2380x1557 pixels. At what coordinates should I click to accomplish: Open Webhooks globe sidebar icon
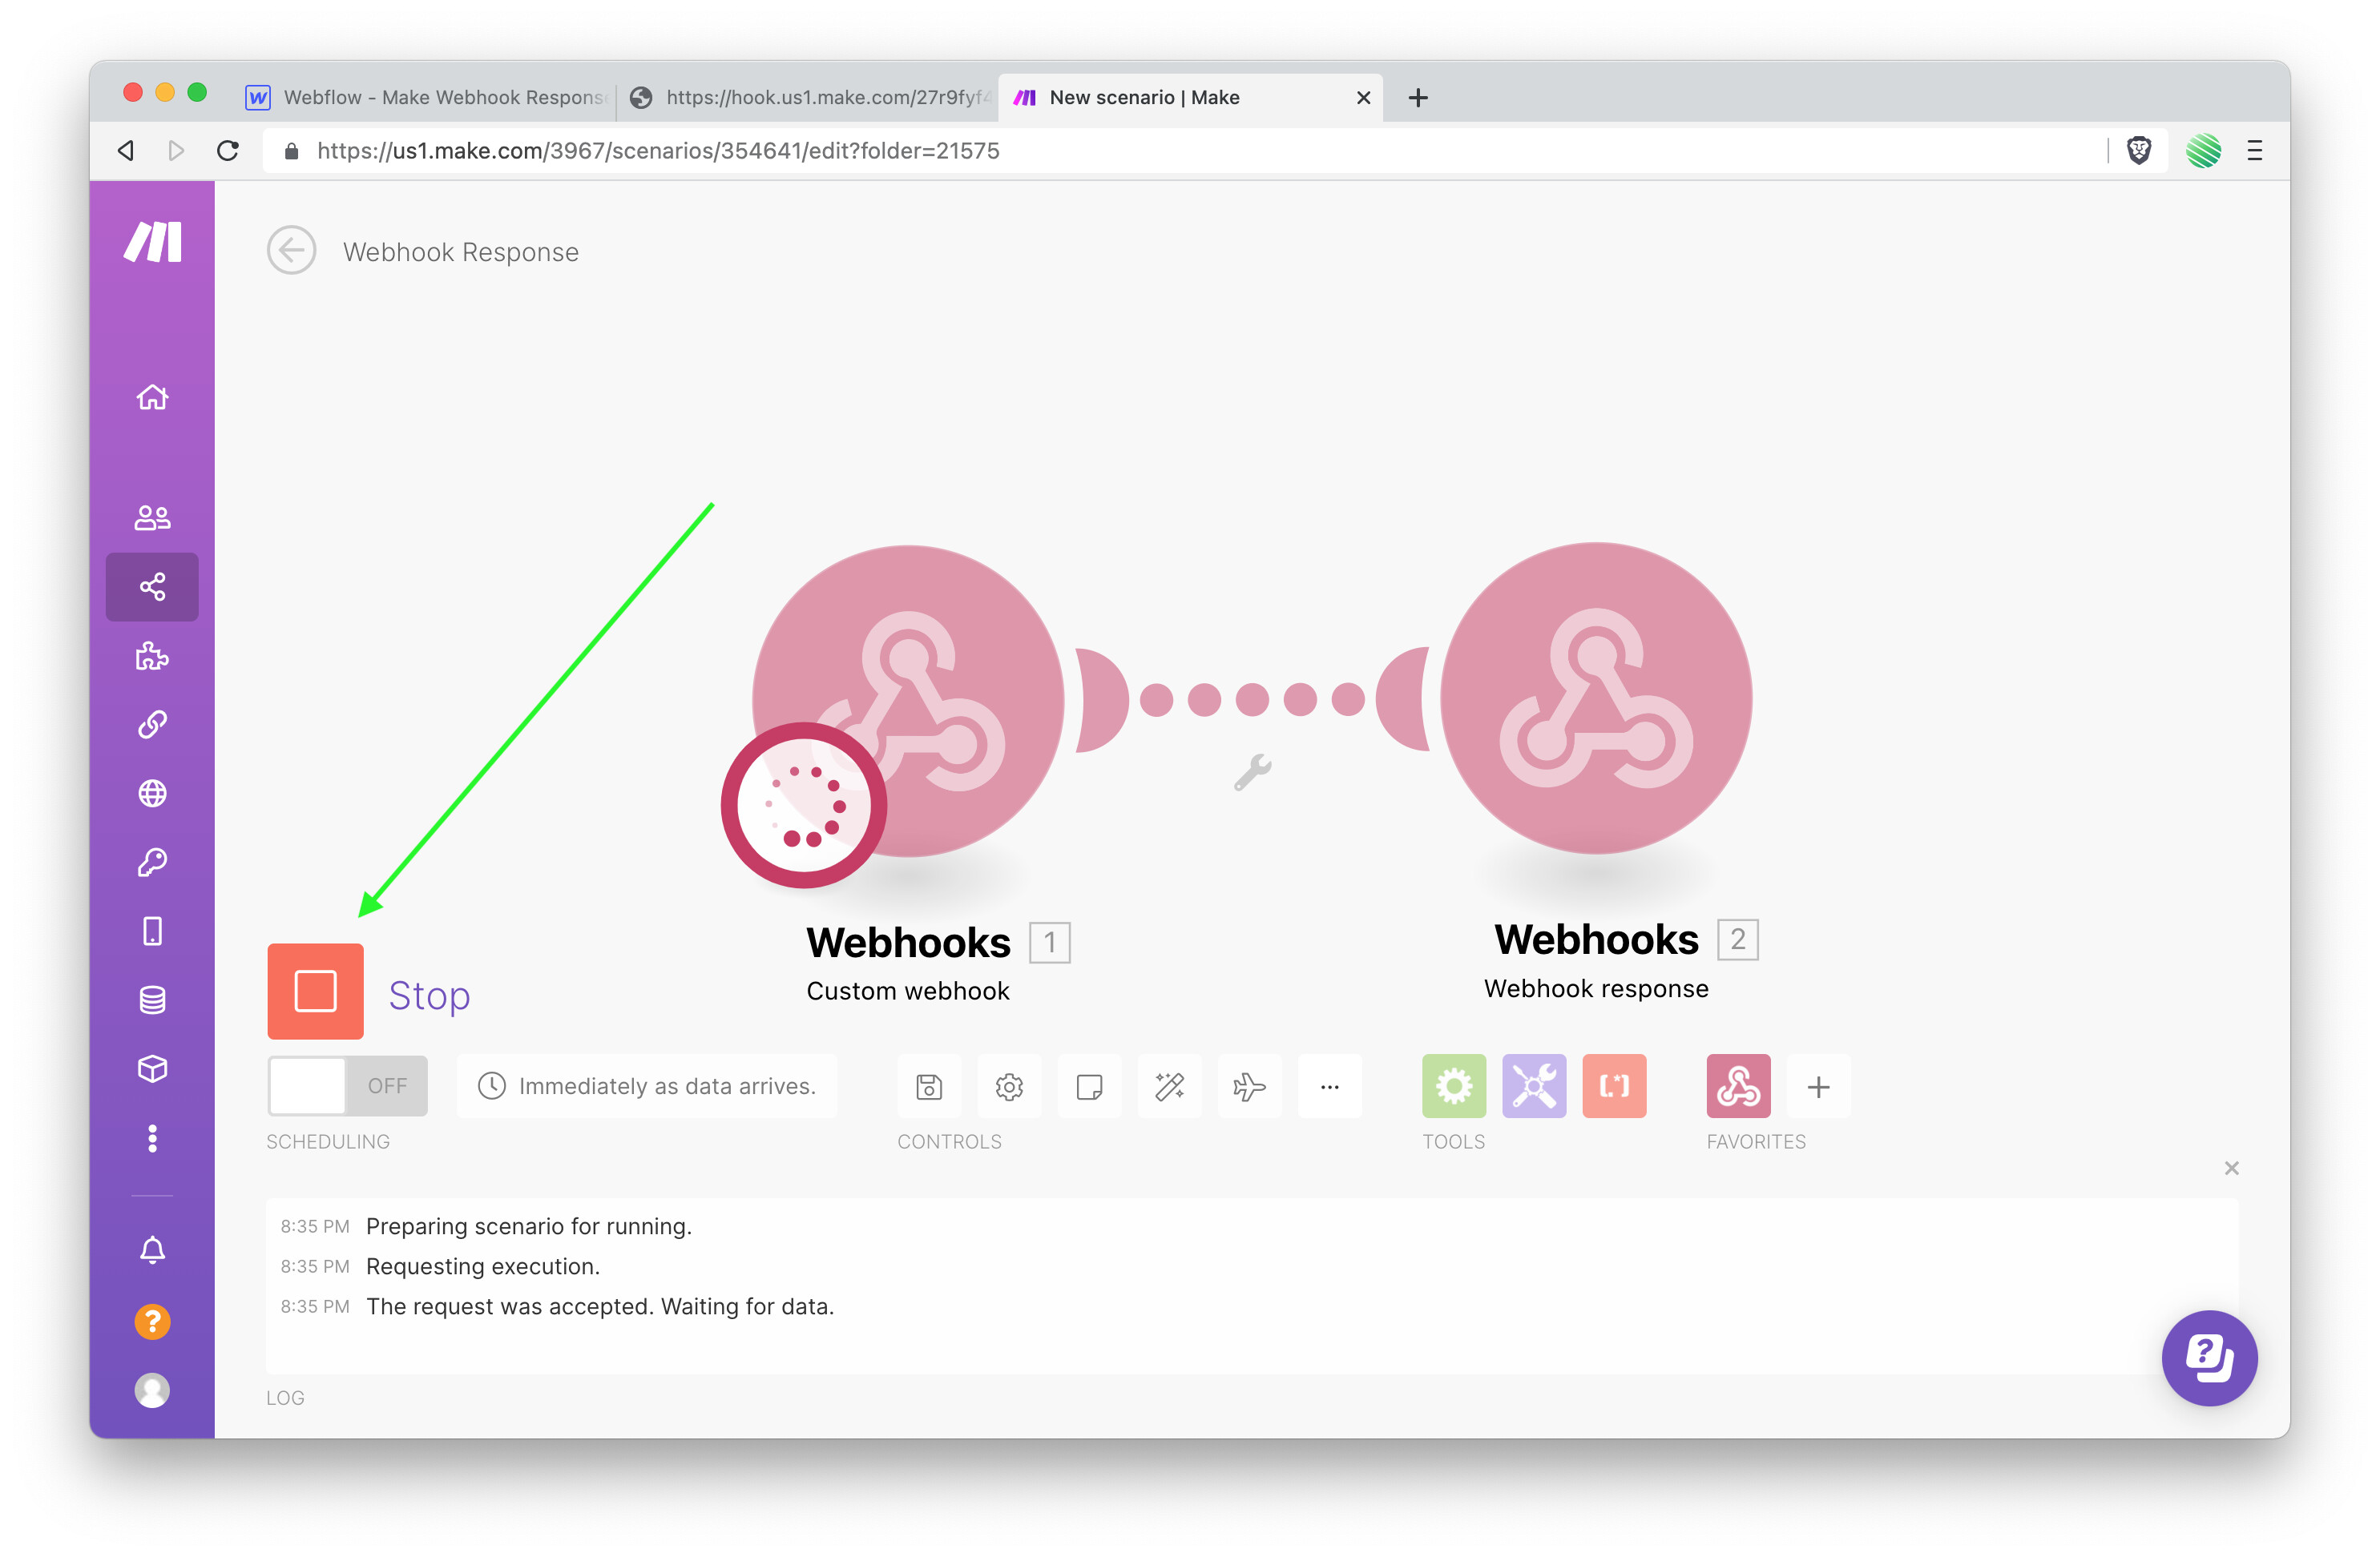(x=152, y=794)
